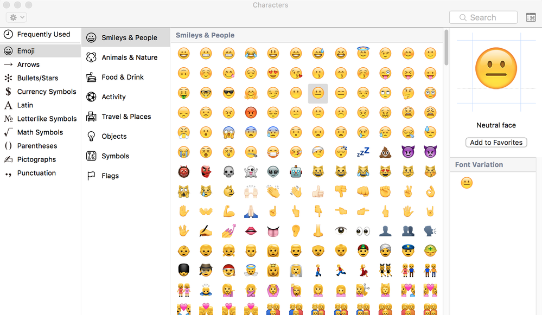Click the Add to Favorites button
Viewport: 542px width, 315px height.
495,142
